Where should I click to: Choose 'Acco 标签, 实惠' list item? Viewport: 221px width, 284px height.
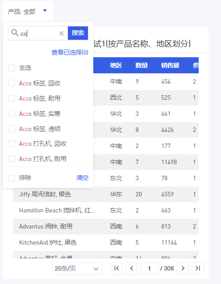pyautogui.click(x=40, y=114)
